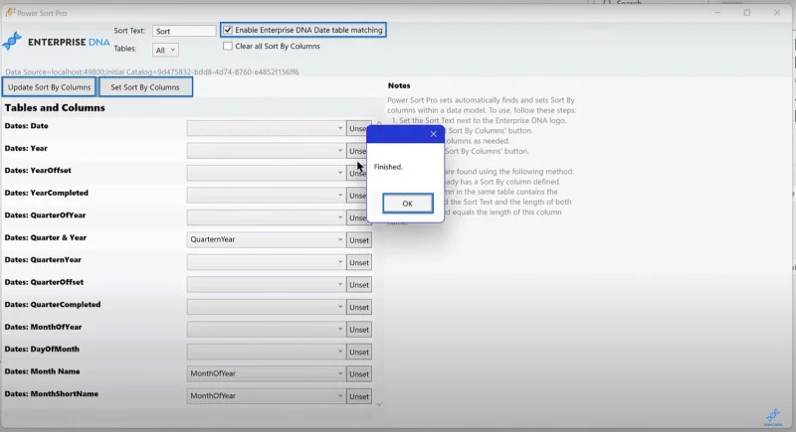Open Month Name dropdown showing MonthOfYear

pyautogui.click(x=266, y=373)
